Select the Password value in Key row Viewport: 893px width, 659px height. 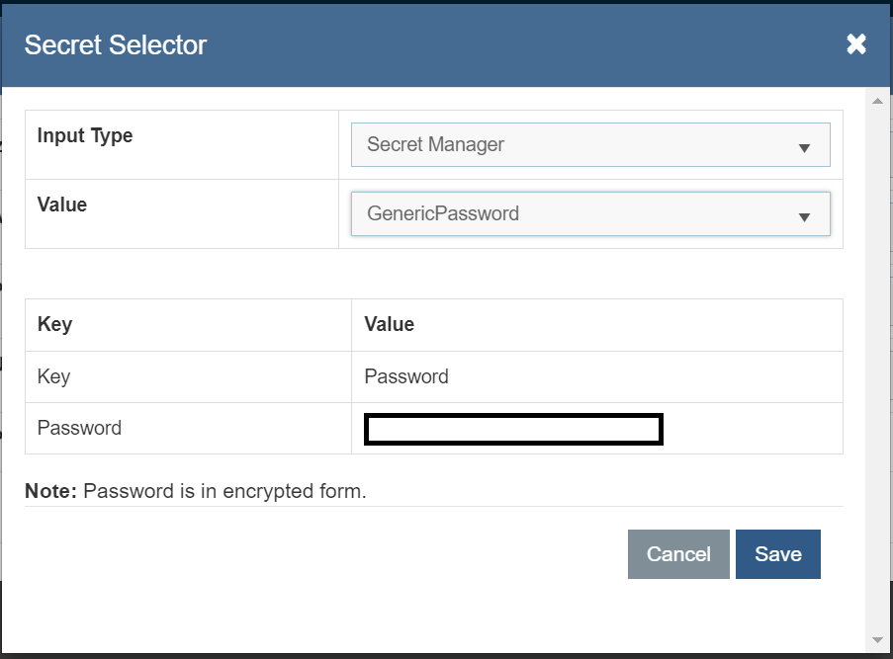[x=406, y=376]
